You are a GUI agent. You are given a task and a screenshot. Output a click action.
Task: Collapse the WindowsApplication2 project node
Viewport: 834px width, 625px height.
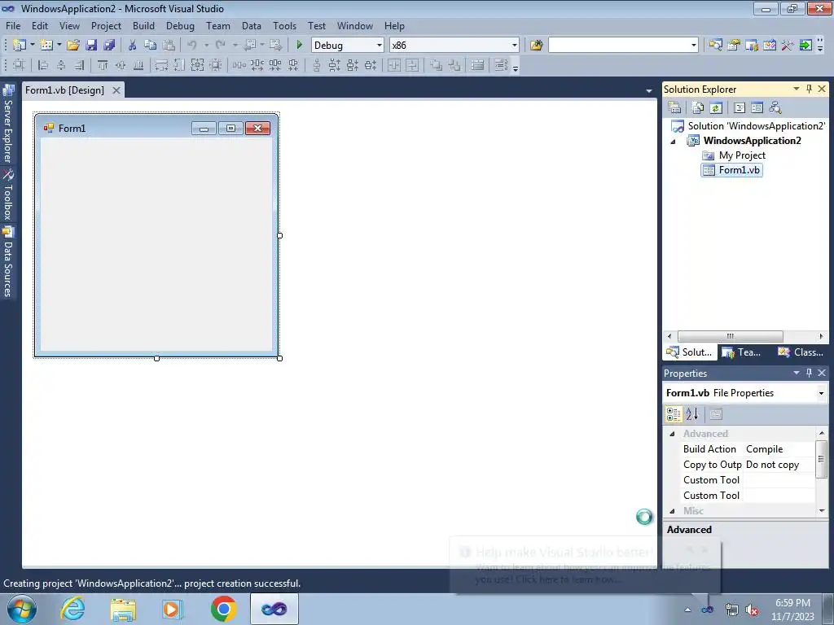pyautogui.click(x=673, y=142)
